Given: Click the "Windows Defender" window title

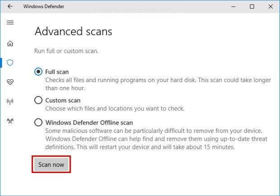Looking at the screenshot, I should pos(43,6).
